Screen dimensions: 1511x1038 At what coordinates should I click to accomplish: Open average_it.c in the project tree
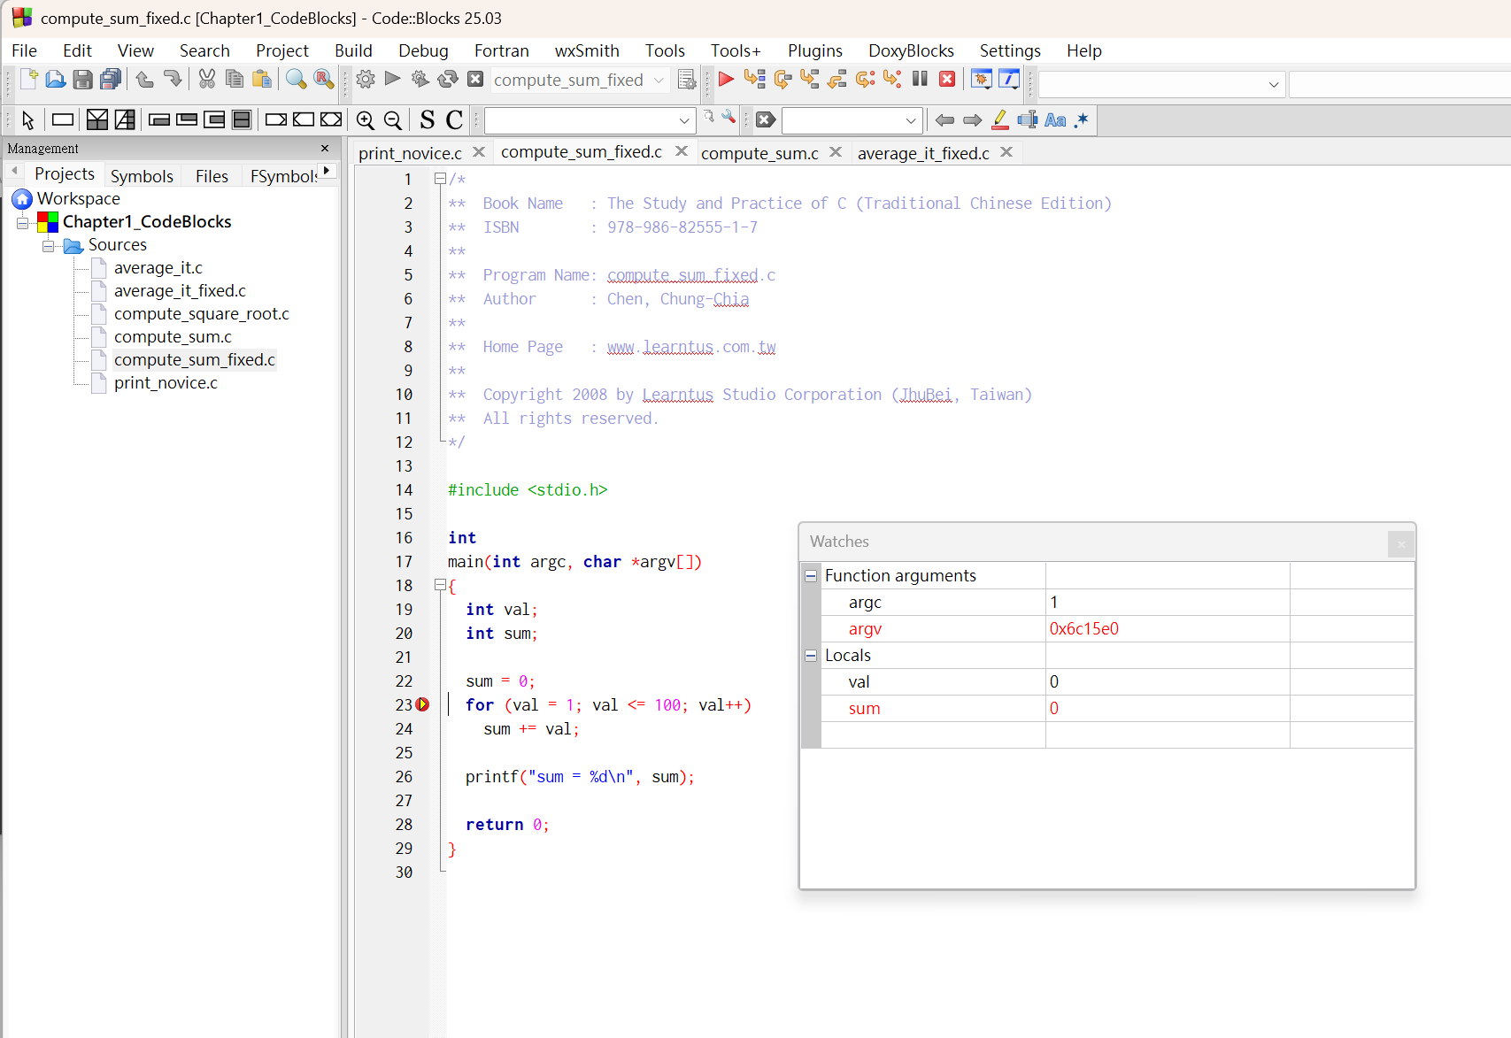click(158, 268)
